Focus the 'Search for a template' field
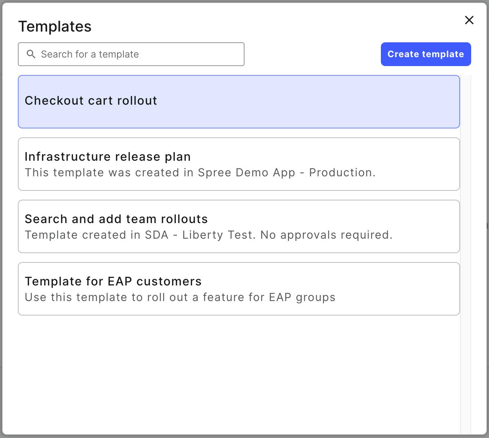Viewport: 489px width, 438px height. click(x=137, y=54)
